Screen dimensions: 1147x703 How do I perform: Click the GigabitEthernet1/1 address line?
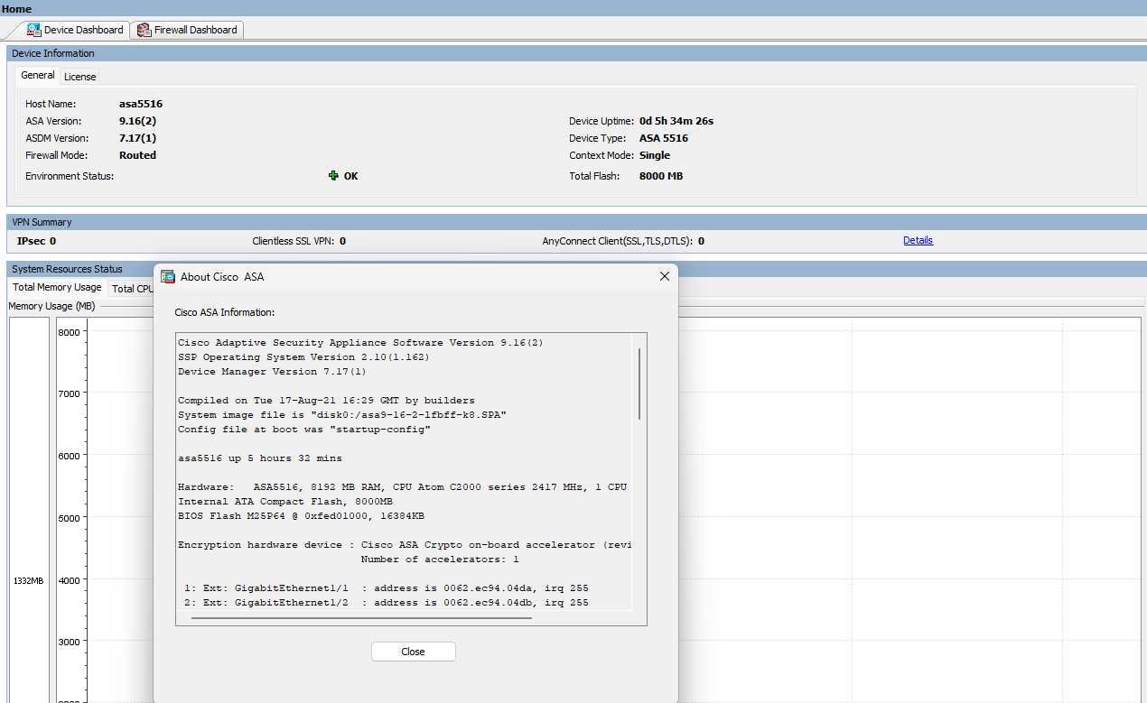pyautogui.click(x=387, y=588)
